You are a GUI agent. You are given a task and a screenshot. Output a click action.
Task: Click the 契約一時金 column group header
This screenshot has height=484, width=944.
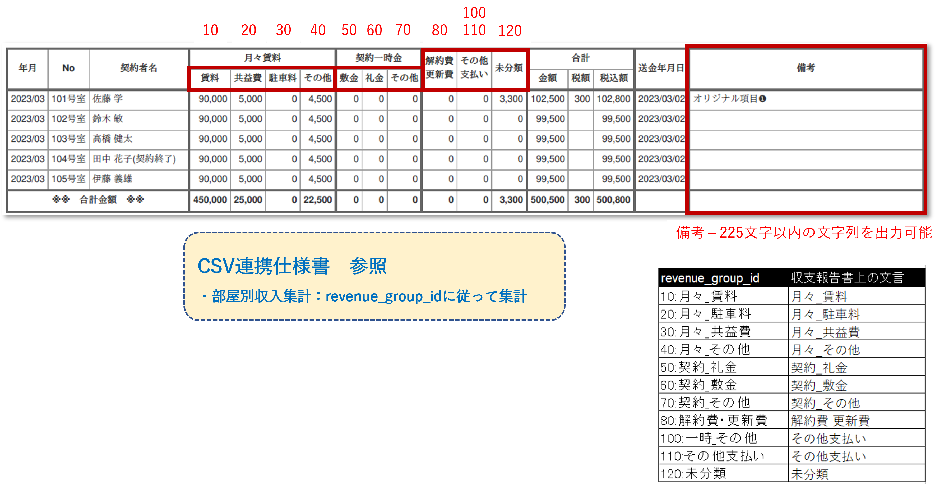(378, 58)
